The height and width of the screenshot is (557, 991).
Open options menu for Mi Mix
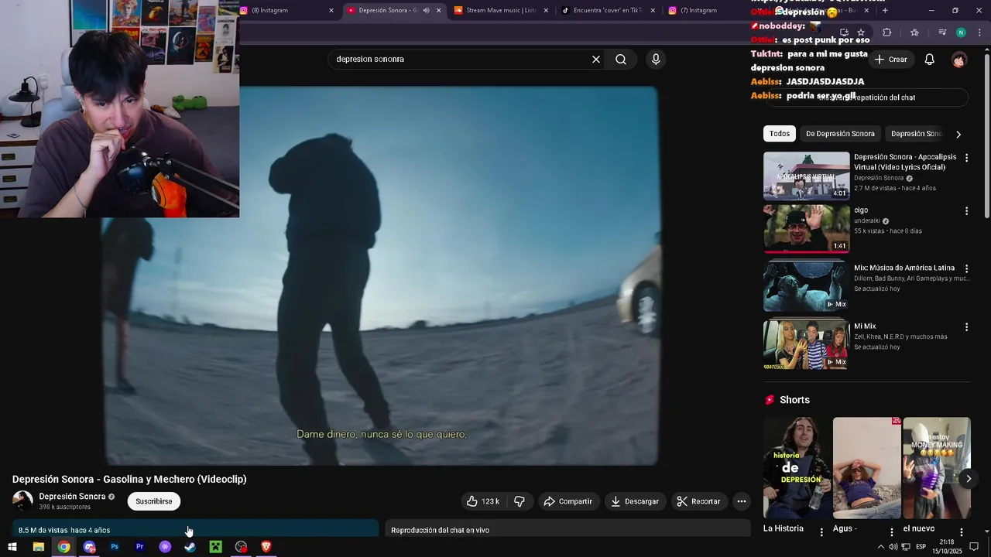(x=966, y=327)
